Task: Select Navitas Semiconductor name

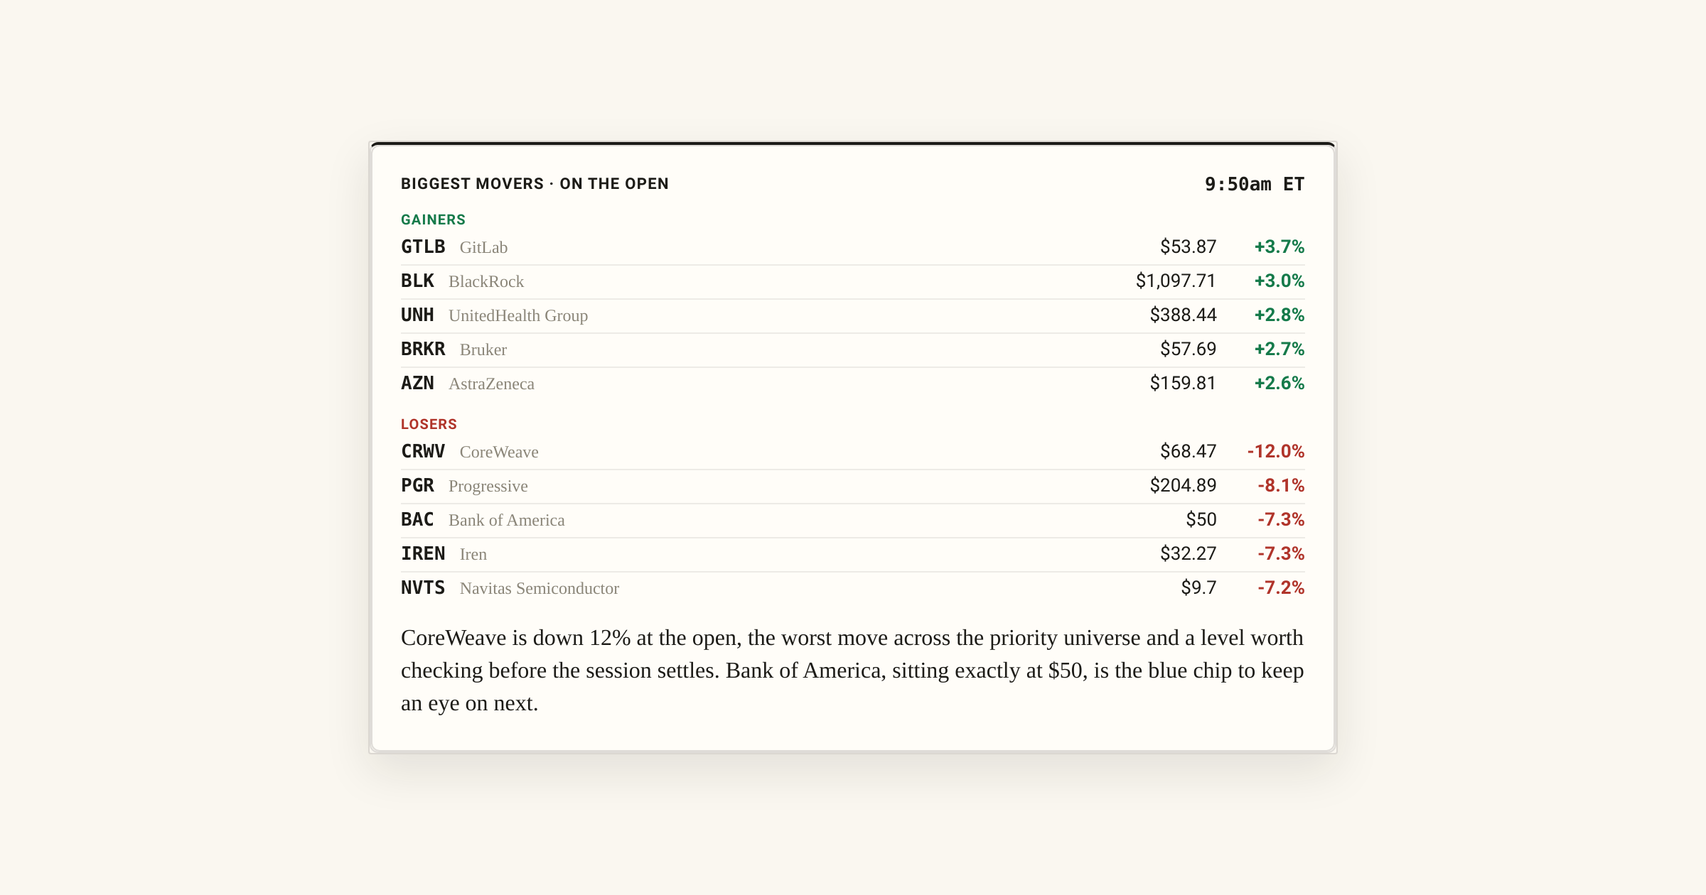Action: click(540, 588)
